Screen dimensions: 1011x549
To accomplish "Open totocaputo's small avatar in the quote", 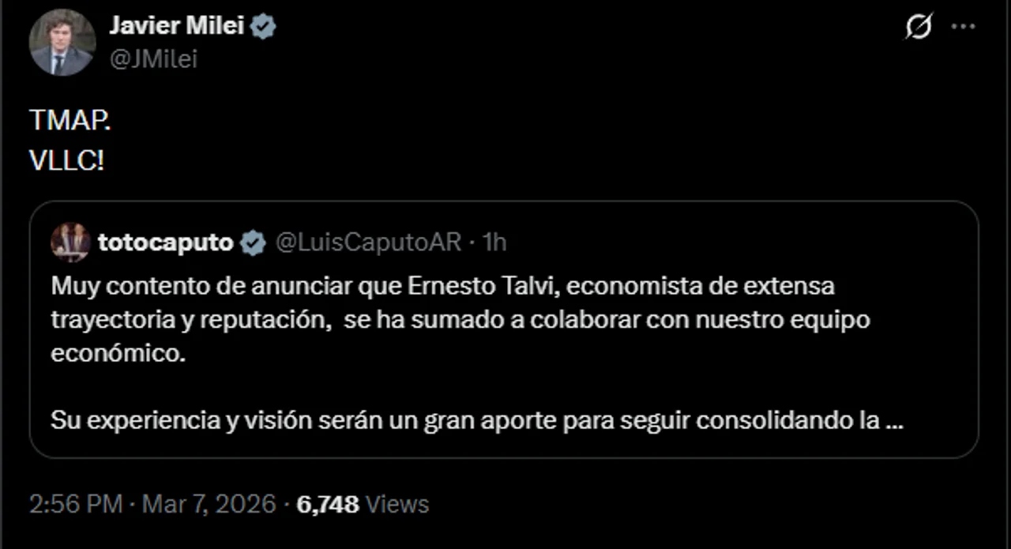I will 70,243.
